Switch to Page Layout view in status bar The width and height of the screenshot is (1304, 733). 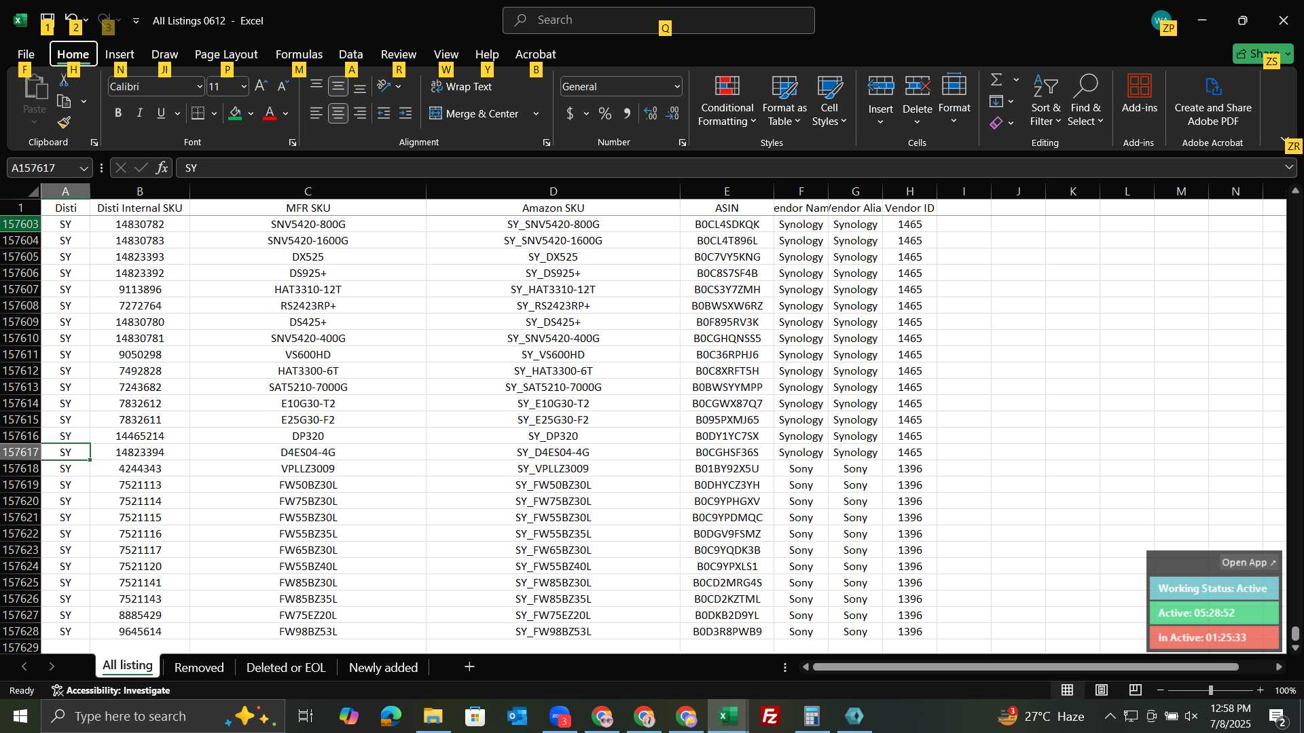(x=1101, y=690)
